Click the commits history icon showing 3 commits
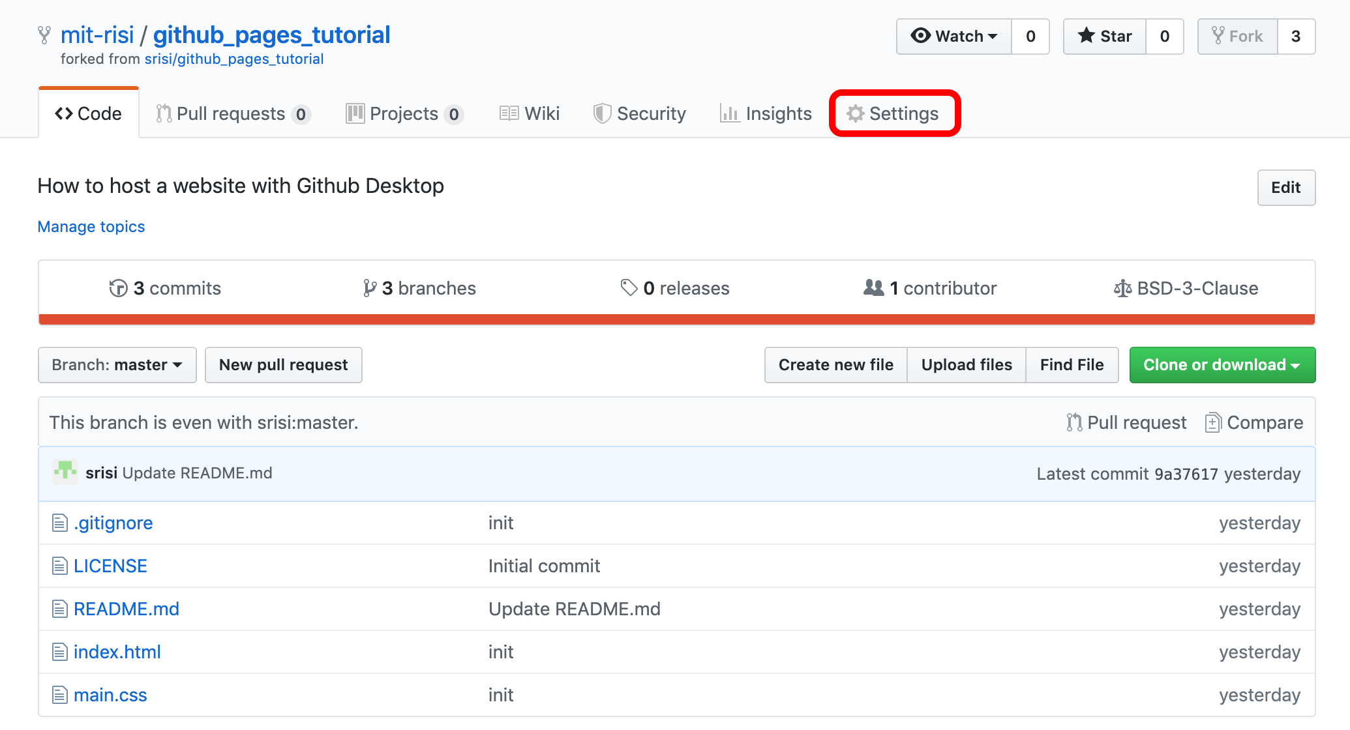The image size is (1350, 730). (x=118, y=287)
